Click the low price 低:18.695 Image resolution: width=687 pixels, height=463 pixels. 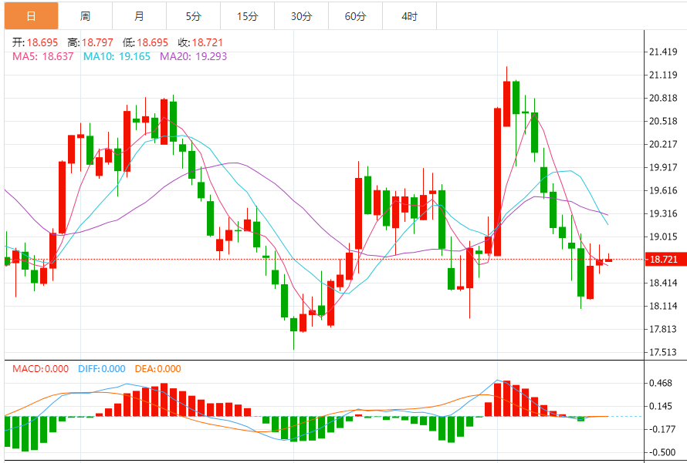[145, 42]
